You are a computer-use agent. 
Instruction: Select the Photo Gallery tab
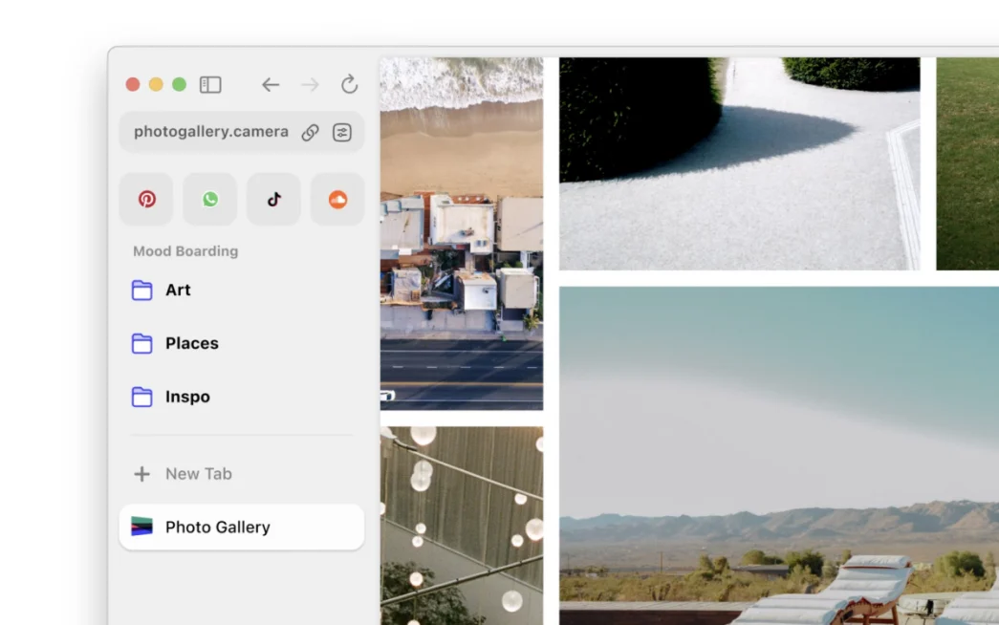(242, 527)
